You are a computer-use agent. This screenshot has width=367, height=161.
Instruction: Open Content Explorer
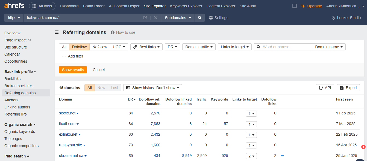coord(221,6)
